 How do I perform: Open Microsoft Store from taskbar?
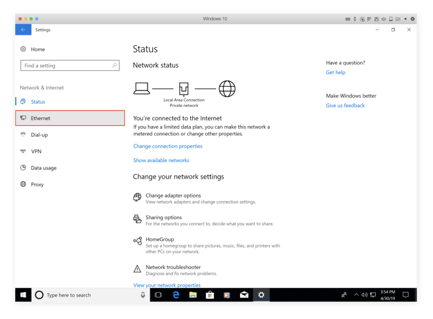pos(210,295)
